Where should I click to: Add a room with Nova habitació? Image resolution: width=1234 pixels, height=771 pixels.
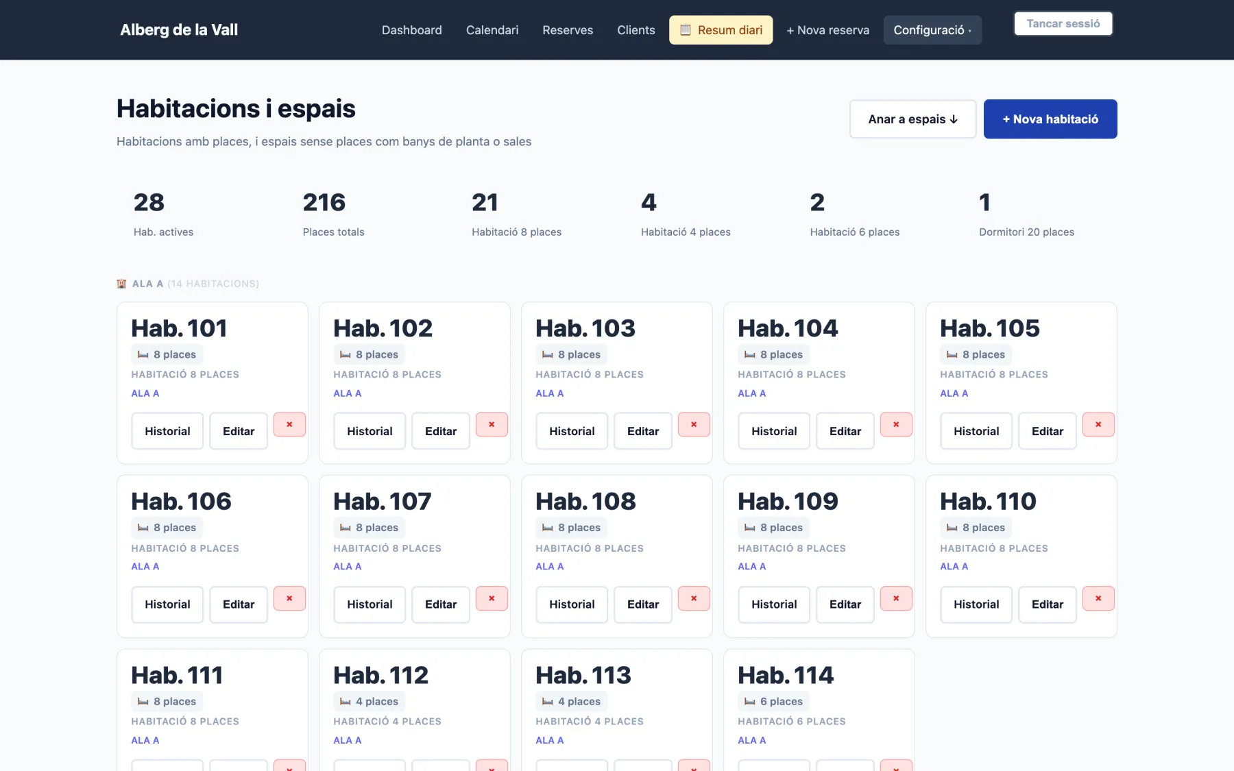click(x=1050, y=119)
